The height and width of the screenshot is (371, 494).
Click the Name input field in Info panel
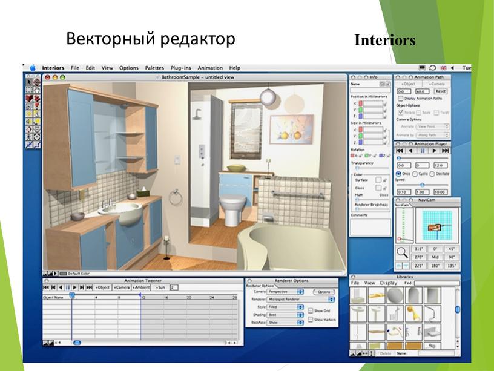point(370,90)
